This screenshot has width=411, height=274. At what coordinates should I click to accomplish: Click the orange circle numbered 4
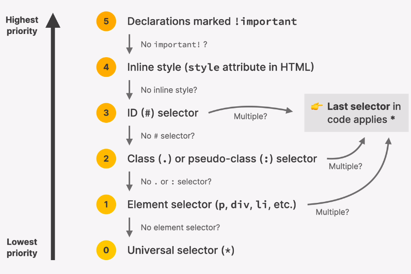click(106, 67)
